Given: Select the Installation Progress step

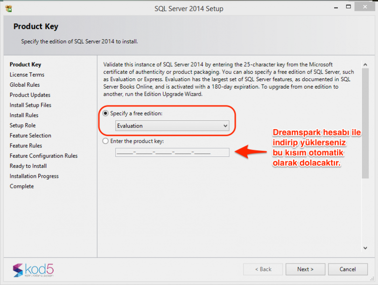Looking at the screenshot, I should click(32, 176).
